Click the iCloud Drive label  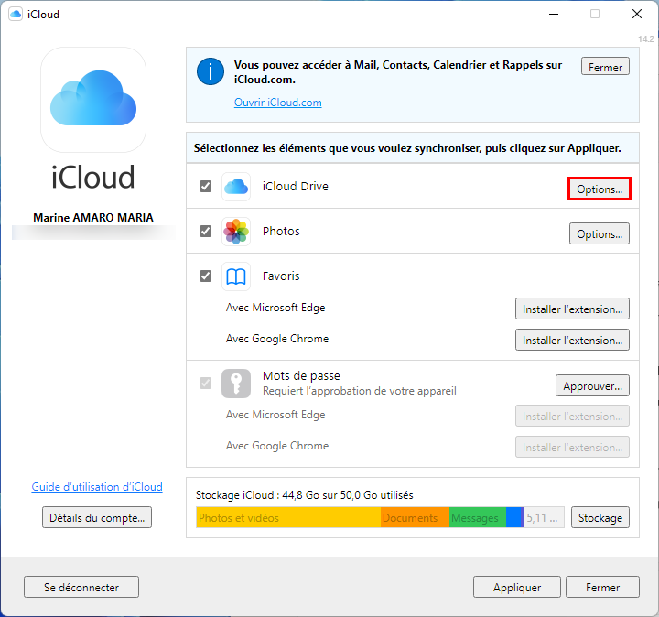pyautogui.click(x=296, y=186)
